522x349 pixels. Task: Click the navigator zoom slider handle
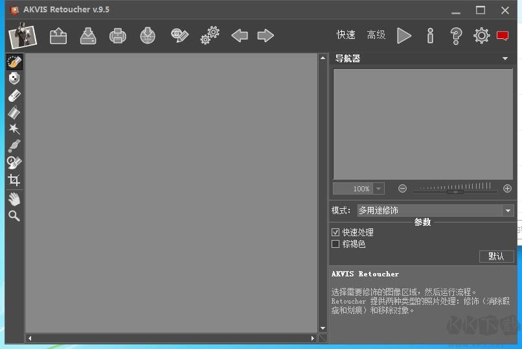click(x=455, y=192)
